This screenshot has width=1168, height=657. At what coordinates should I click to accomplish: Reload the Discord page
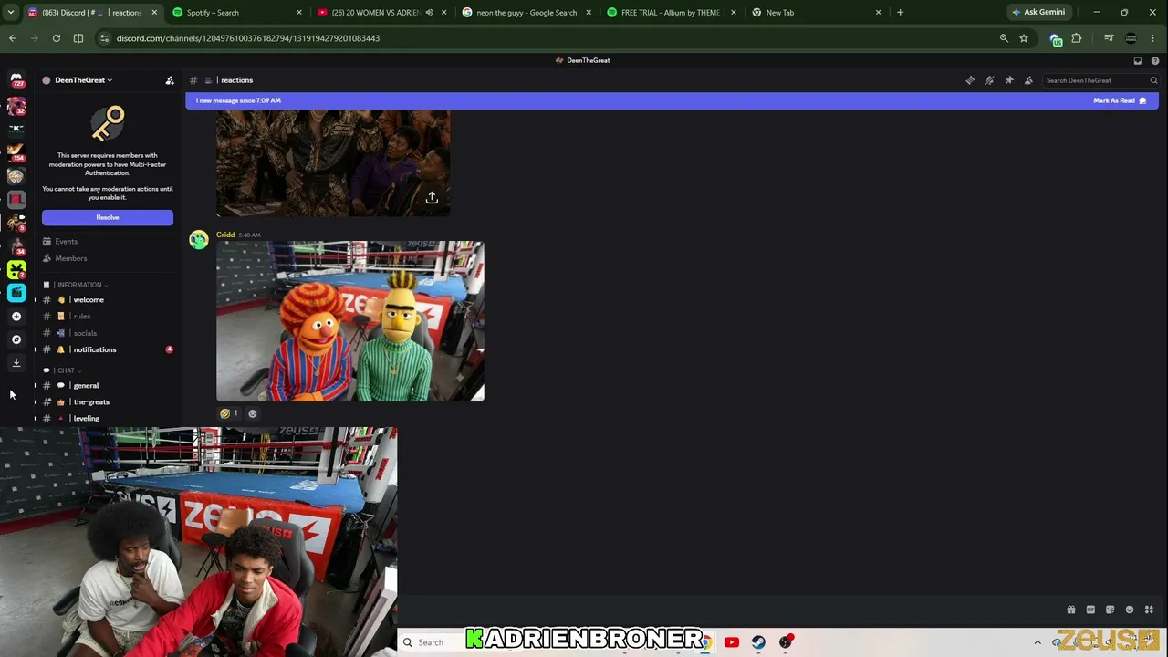pyautogui.click(x=57, y=38)
